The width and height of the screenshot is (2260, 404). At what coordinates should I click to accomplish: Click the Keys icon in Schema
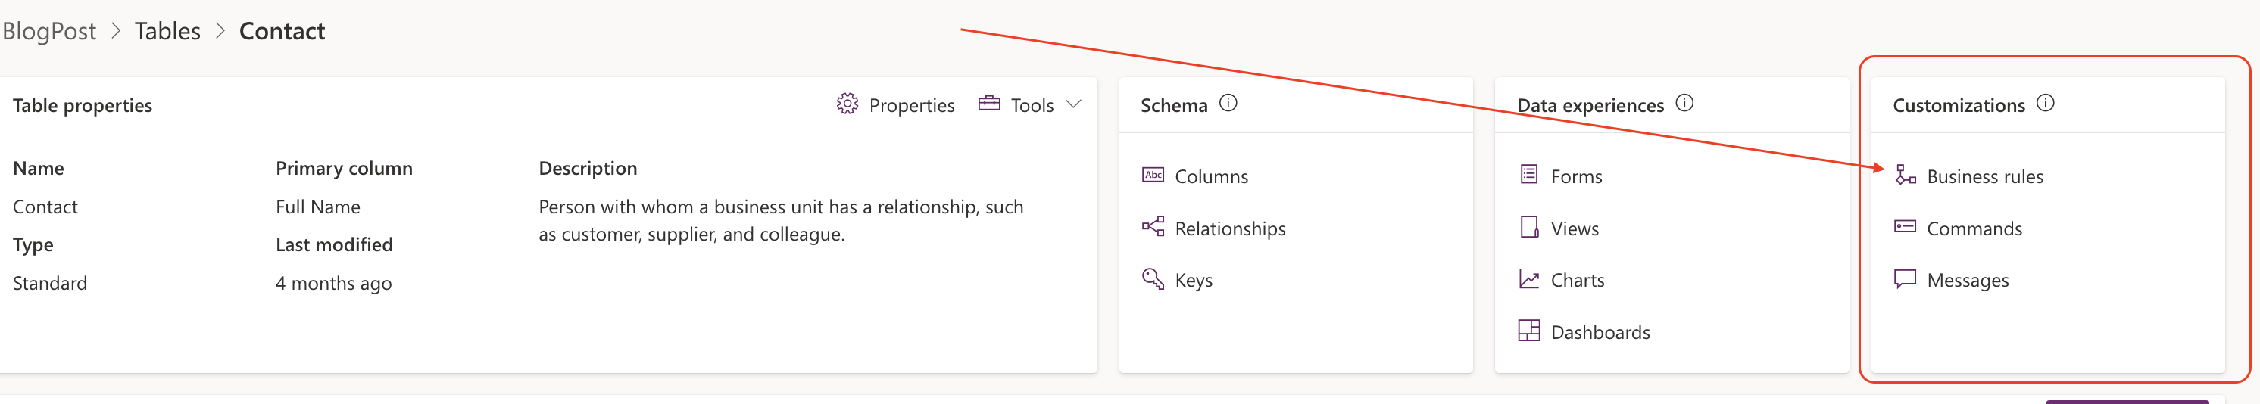tap(1152, 278)
